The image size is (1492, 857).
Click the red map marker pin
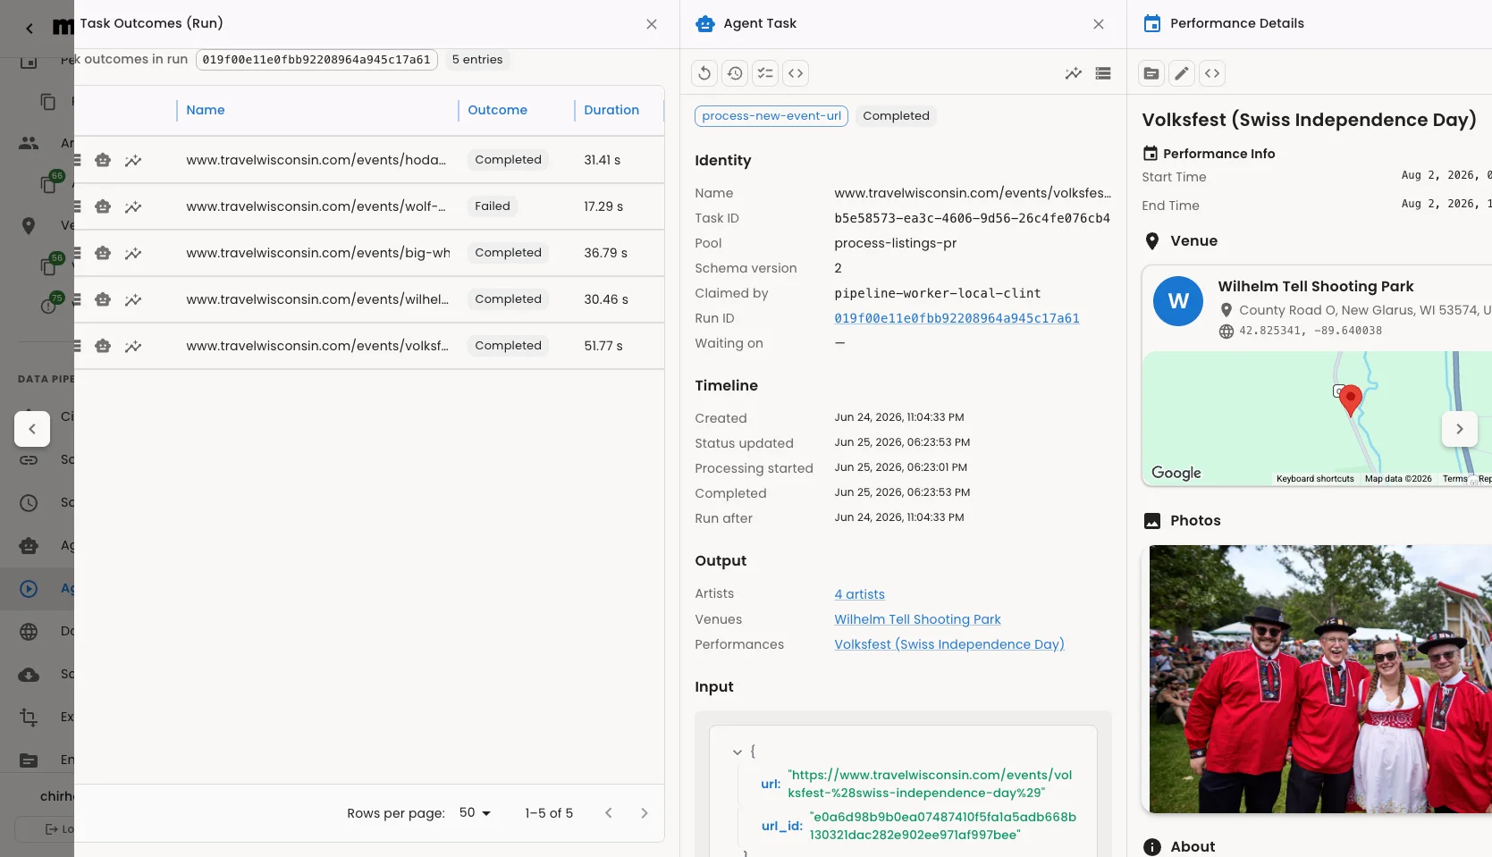pyautogui.click(x=1351, y=399)
